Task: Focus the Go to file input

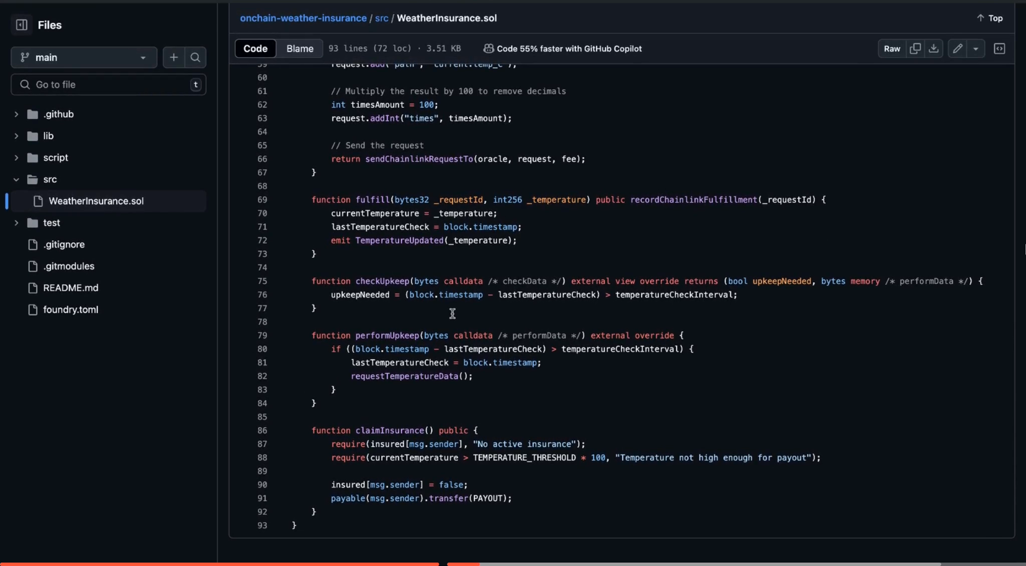Action: (108, 85)
